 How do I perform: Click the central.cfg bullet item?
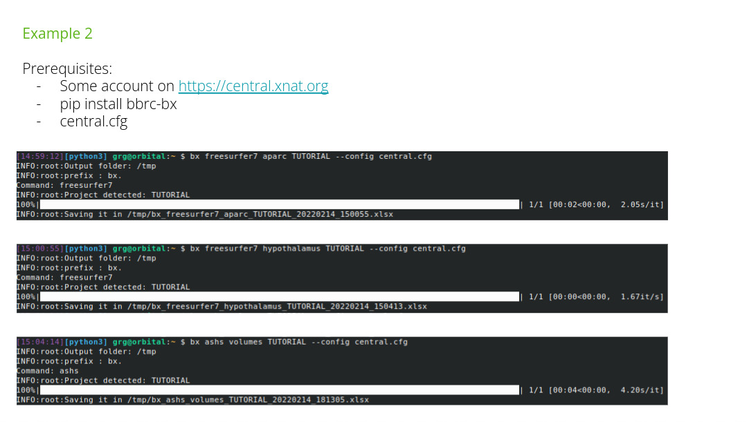tap(93, 122)
